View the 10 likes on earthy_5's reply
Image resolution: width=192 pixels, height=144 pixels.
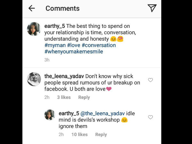79,135
